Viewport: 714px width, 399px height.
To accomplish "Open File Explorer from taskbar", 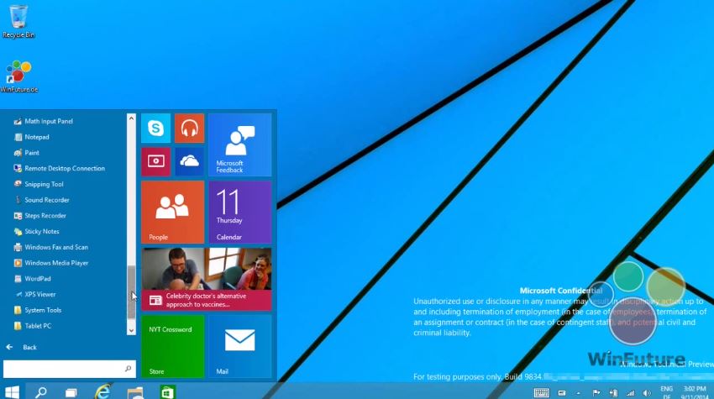I will [135, 392].
